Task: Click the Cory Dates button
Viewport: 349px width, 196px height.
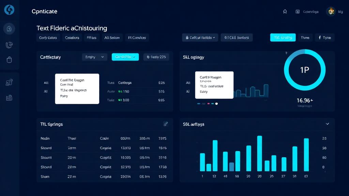Action: pyautogui.click(x=48, y=37)
